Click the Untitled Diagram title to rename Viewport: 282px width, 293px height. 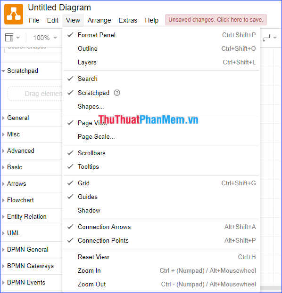[x=59, y=8]
